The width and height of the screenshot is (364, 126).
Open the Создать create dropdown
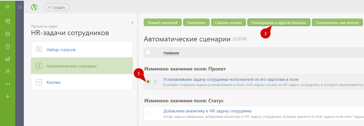(x=57, y=7)
